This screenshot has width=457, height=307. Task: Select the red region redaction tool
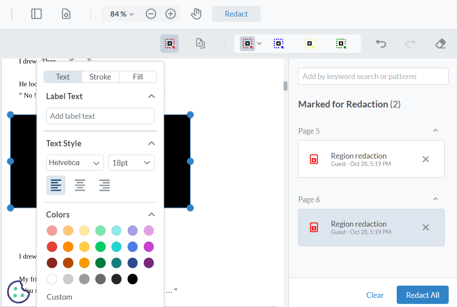(x=247, y=43)
